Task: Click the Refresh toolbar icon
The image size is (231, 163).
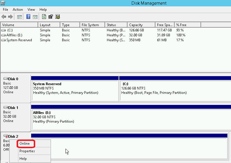Action: pos(44,17)
